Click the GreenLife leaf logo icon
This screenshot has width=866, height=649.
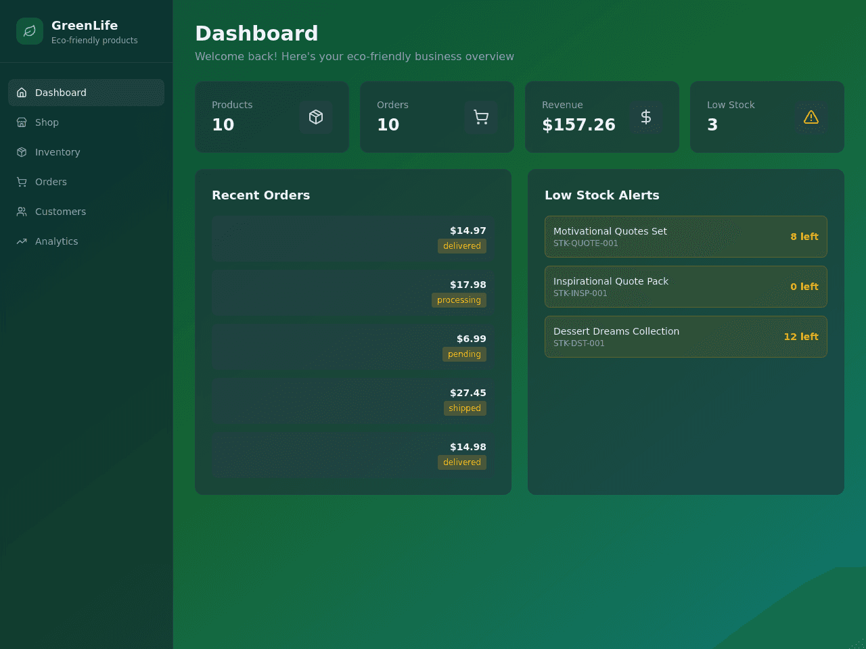pos(30,31)
